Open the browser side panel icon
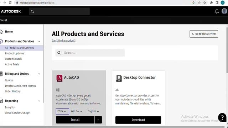 click(217, 2)
